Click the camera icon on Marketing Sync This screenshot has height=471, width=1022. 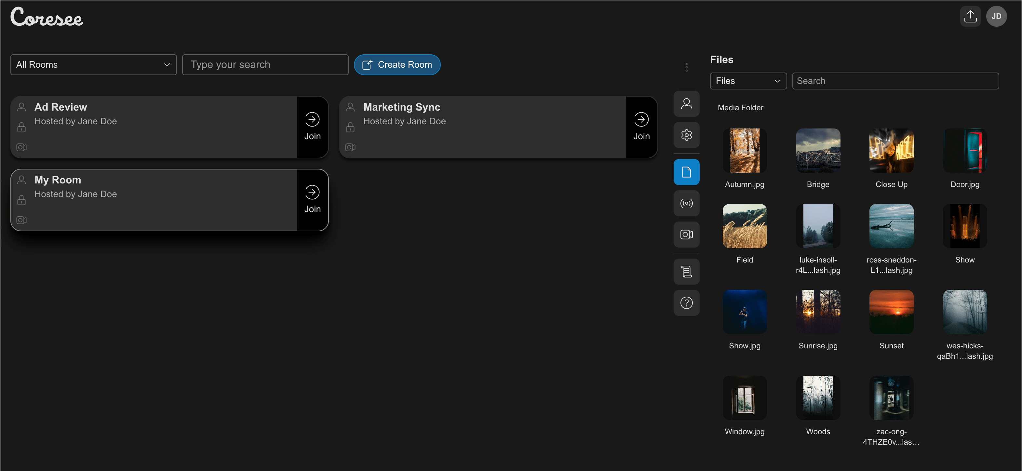350,147
